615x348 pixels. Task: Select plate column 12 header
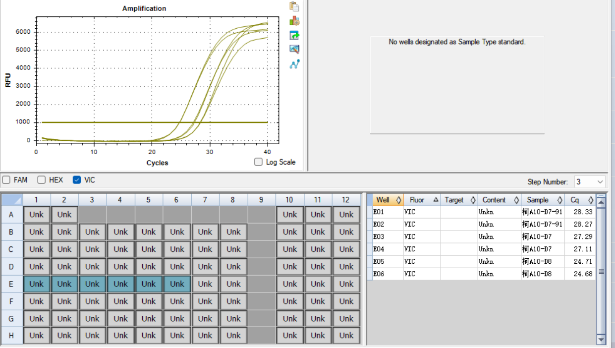[346, 200]
